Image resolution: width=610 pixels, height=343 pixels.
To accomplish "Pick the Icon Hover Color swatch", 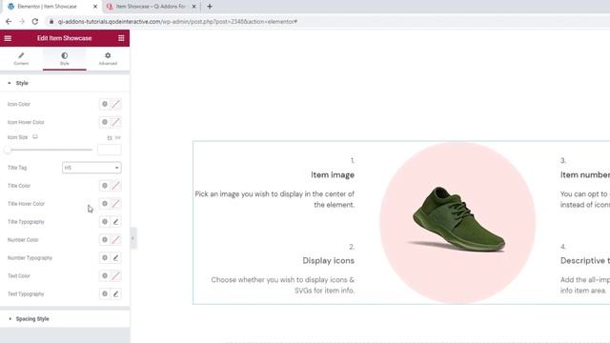I will pyautogui.click(x=116, y=122).
